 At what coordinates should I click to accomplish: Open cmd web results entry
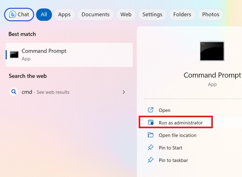[x=69, y=92]
